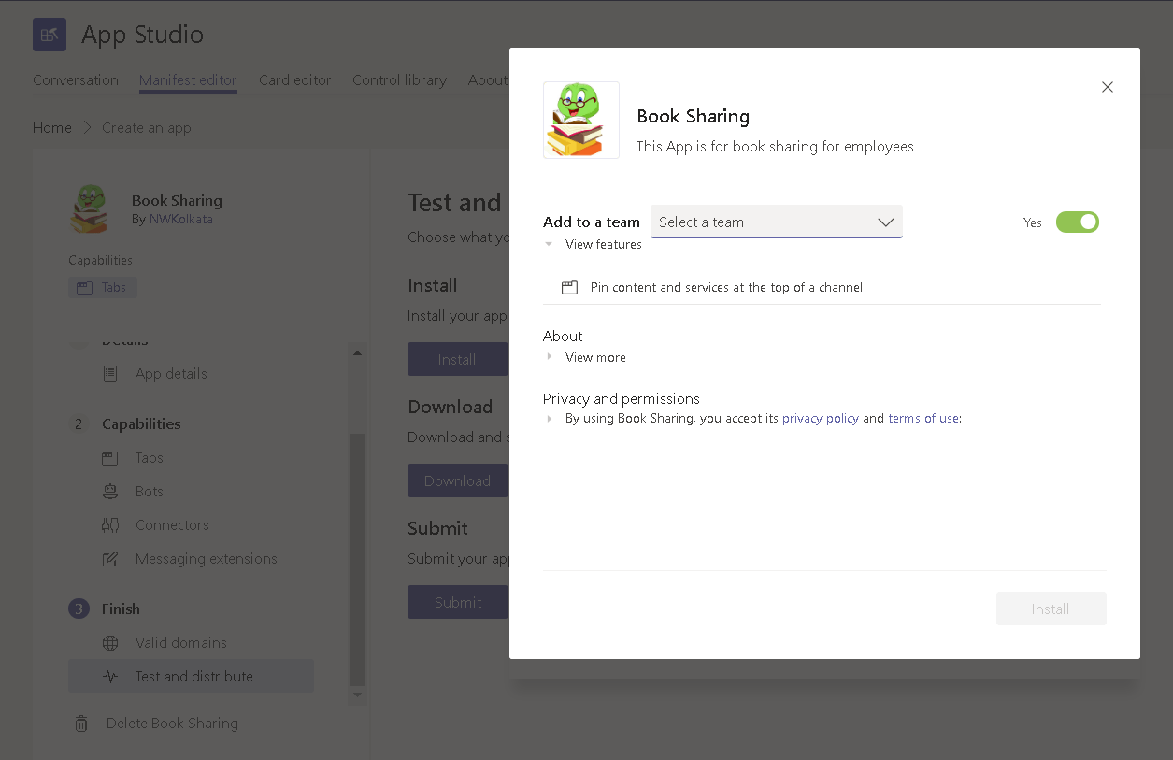Open the terms of use link
Image resolution: width=1173 pixels, height=760 pixels.
click(x=923, y=418)
